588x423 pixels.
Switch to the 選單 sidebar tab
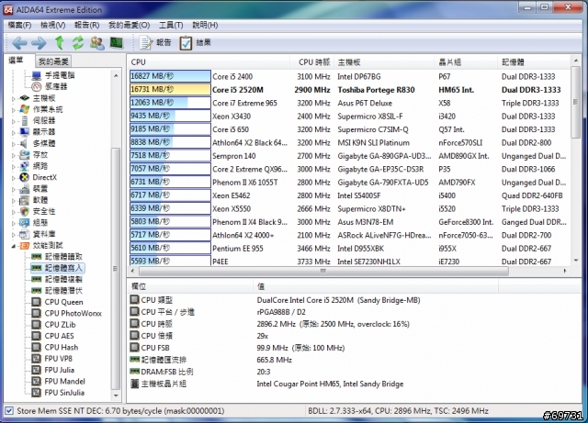[17, 61]
